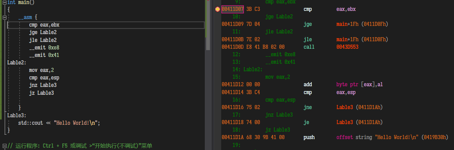Click jne Lable3 (0411D1Ah) in disassembly
Viewport: 454px width, 150px height.
[343, 107]
